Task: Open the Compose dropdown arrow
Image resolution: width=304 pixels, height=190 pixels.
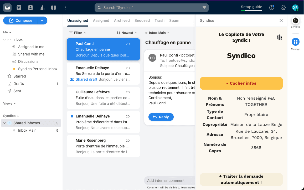Action: pos(42,20)
